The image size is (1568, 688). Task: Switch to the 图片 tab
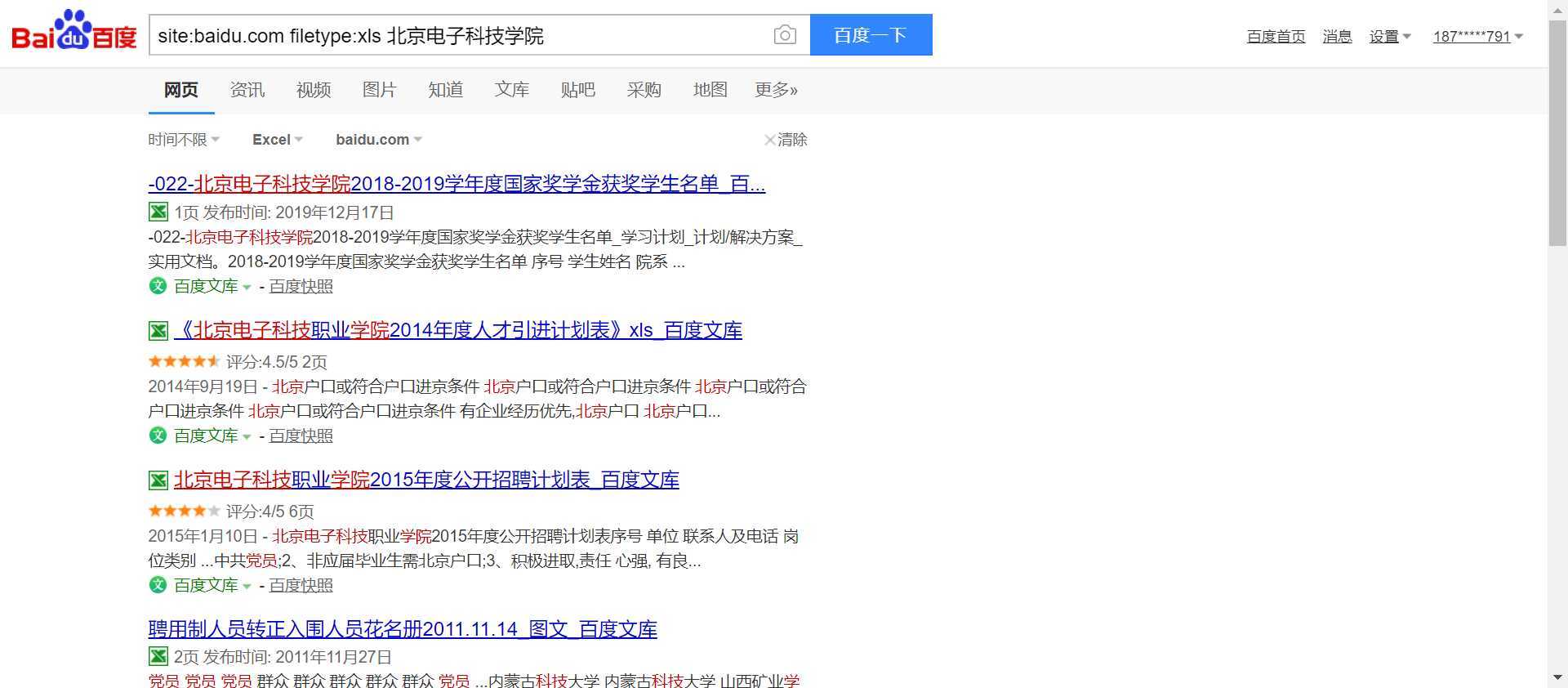click(x=380, y=90)
